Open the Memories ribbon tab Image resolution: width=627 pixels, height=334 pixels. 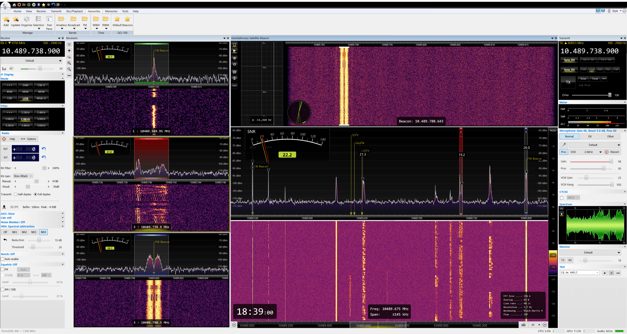pyautogui.click(x=111, y=11)
